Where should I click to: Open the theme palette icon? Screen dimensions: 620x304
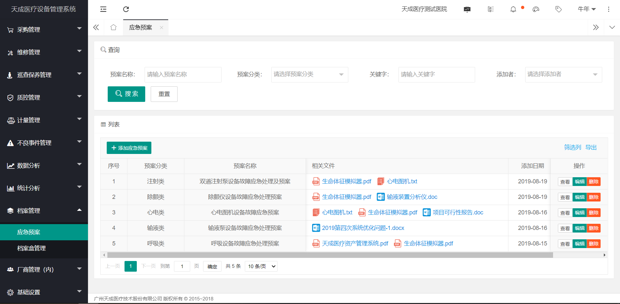536,9
